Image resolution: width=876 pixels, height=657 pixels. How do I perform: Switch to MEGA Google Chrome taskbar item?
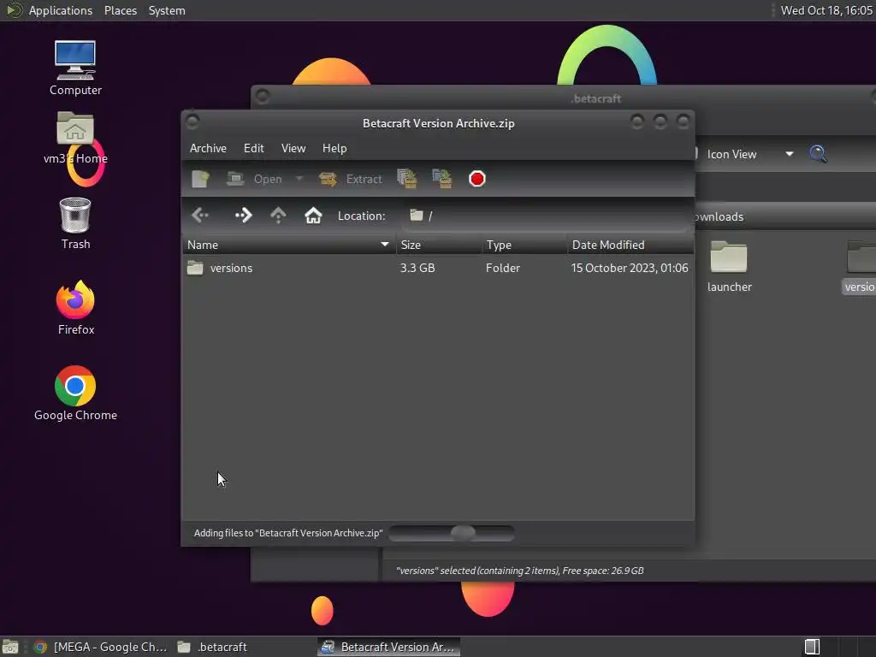101,647
